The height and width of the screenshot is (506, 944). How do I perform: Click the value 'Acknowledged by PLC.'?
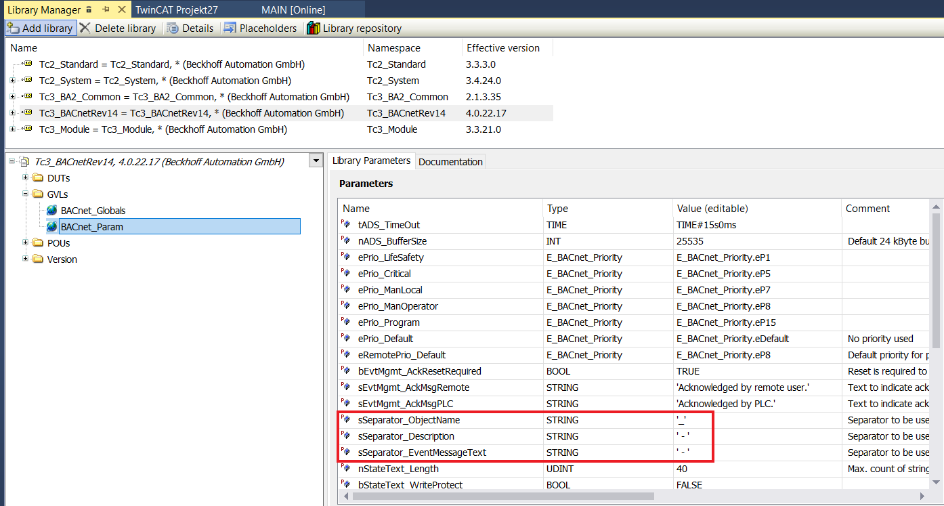tap(726, 404)
